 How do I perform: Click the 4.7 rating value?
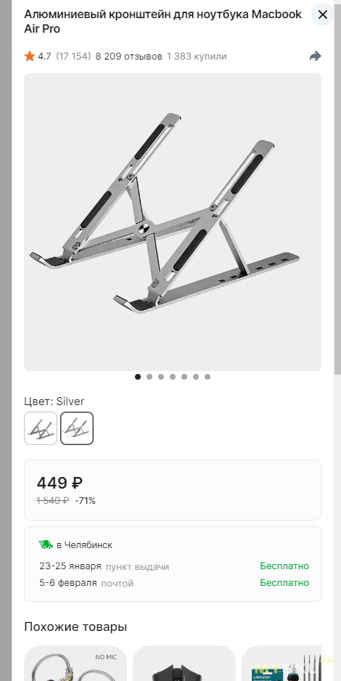click(x=44, y=57)
